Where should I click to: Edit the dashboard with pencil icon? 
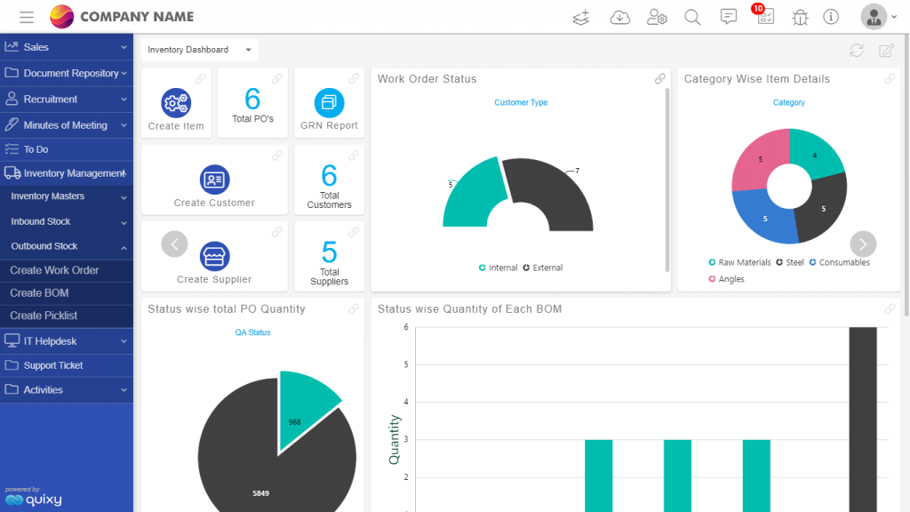pyautogui.click(x=886, y=51)
